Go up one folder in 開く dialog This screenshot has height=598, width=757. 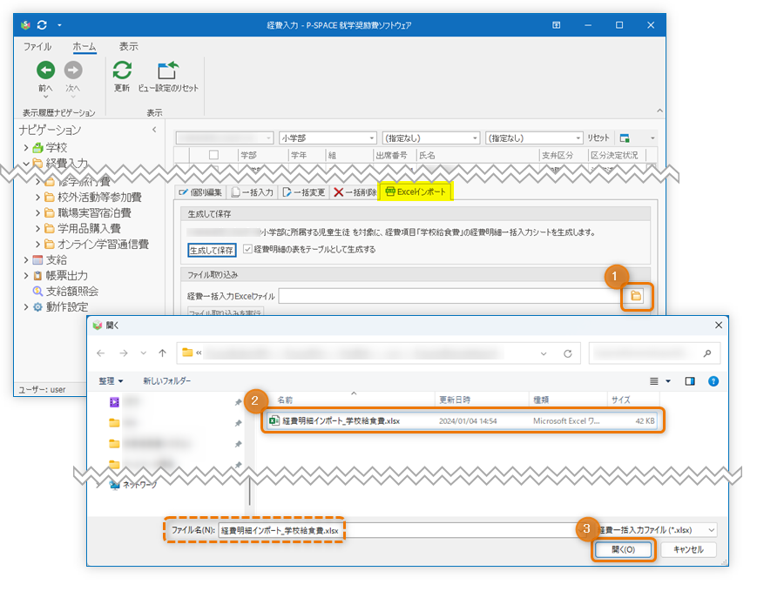click(x=162, y=353)
